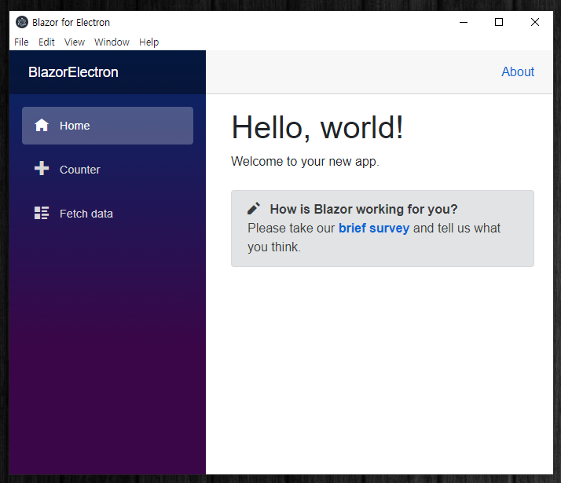Viewport: 561px width, 483px height.
Task: Navigate to the Counter page label
Action: pyautogui.click(x=80, y=170)
